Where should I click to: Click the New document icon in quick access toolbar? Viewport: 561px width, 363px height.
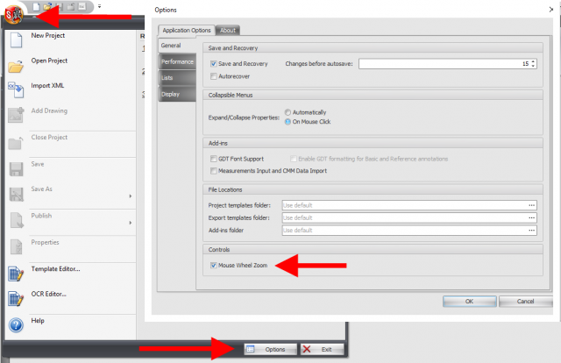[36, 7]
